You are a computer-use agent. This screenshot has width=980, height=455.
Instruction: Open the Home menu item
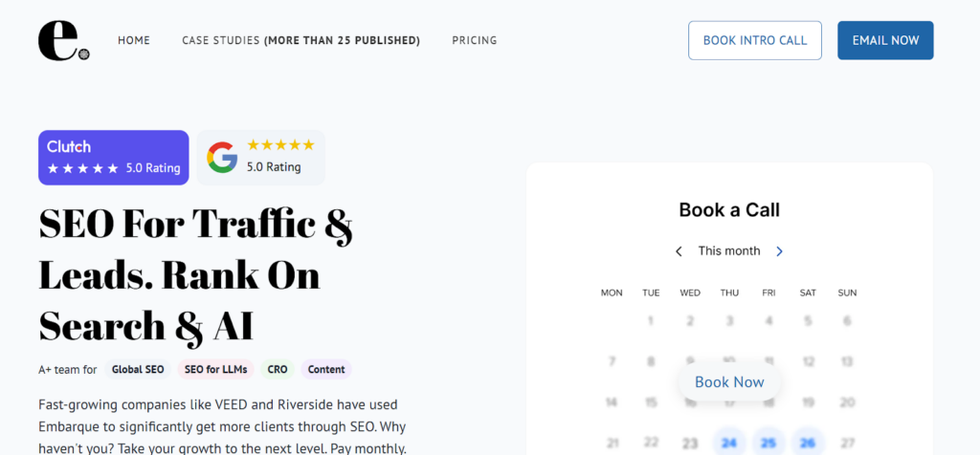pos(134,40)
